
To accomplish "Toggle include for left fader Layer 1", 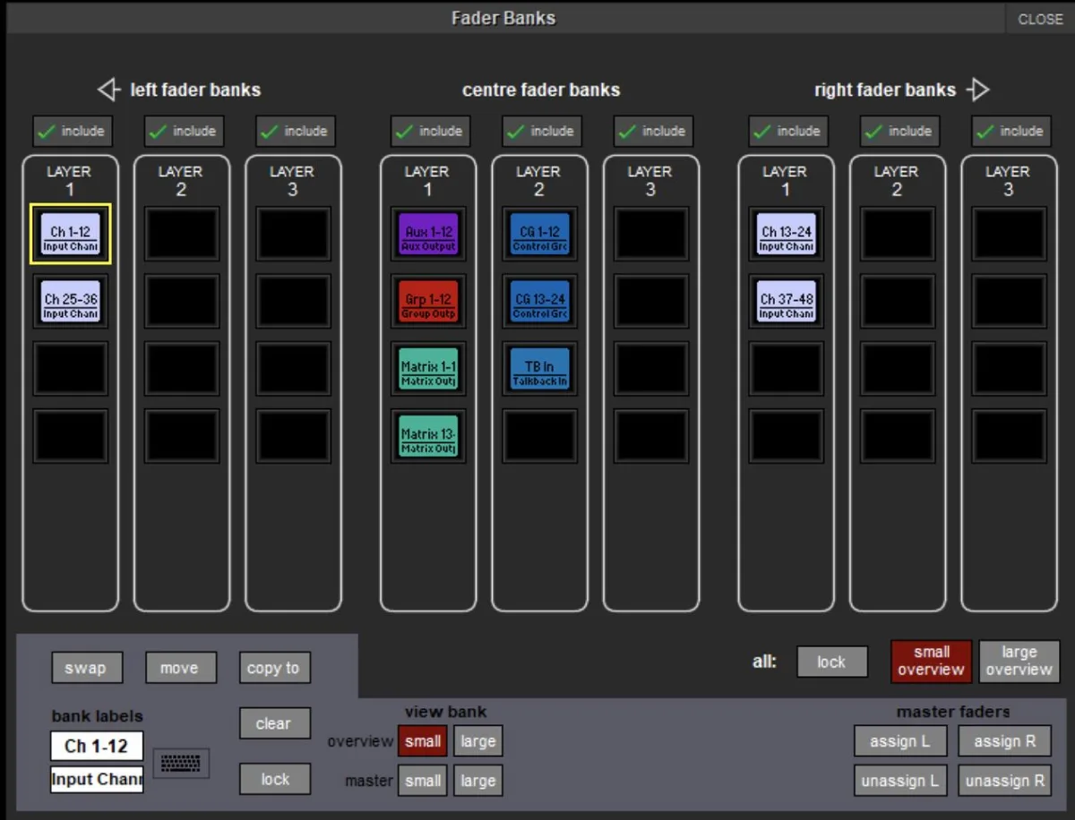I will pyautogui.click(x=73, y=131).
